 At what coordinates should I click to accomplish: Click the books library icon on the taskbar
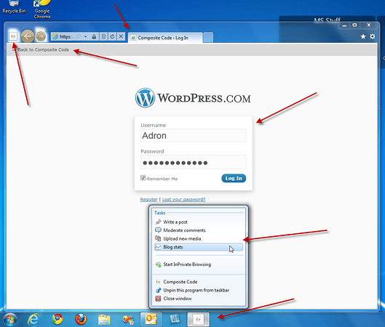[175, 320]
